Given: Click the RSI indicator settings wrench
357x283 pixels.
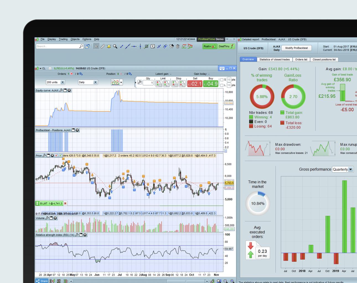Looking at the screenshot, I should tap(77, 235).
